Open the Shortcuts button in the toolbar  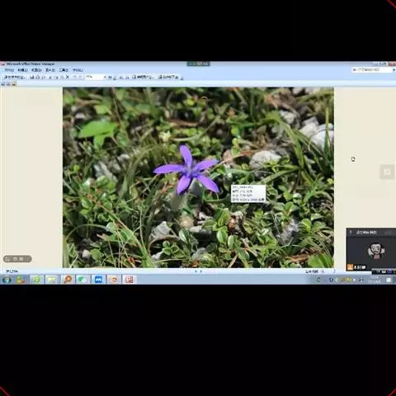[x=14, y=78]
